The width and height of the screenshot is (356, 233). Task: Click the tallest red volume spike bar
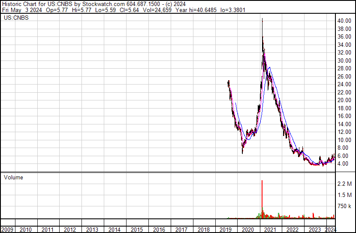[262, 200]
